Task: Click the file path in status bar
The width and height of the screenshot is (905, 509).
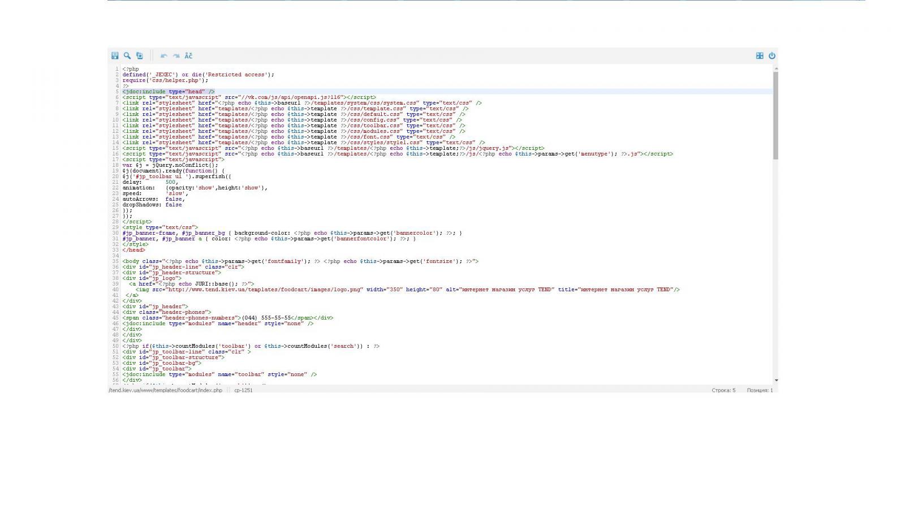Action: pos(166,390)
